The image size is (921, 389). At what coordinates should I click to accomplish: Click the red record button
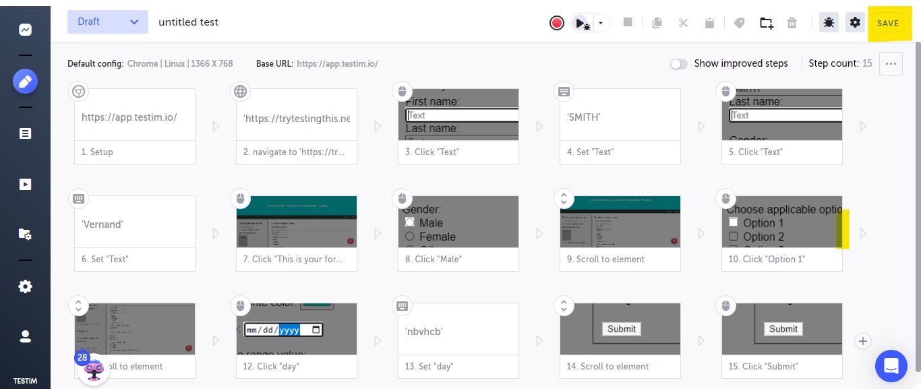click(557, 23)
